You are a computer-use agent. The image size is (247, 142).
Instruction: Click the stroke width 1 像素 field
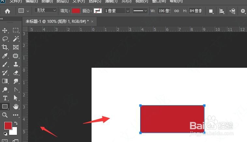115,11
